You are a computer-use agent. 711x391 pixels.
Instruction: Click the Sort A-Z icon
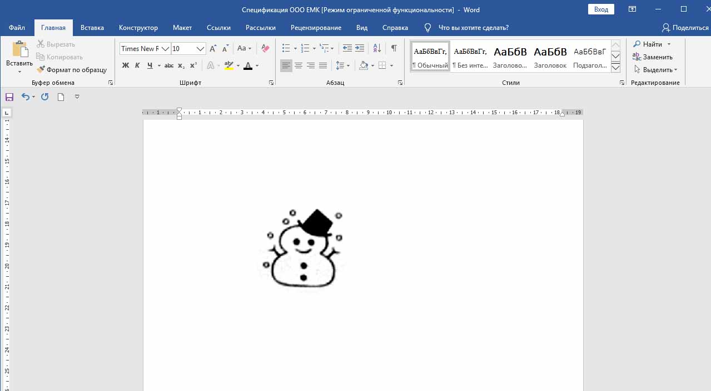pos(376,48)
